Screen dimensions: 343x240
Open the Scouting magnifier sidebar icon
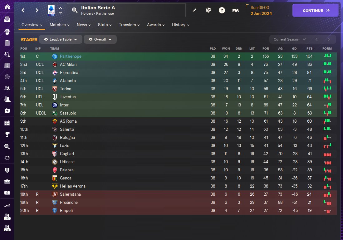(7, 146)
